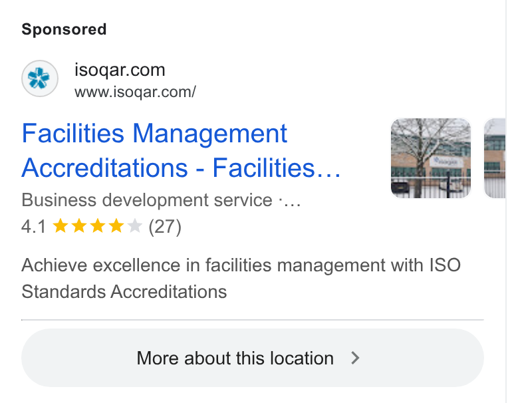The width and height of the screenshot is (516, 403).
Task: Click the Sponsored label
Action: pos(64,29)
